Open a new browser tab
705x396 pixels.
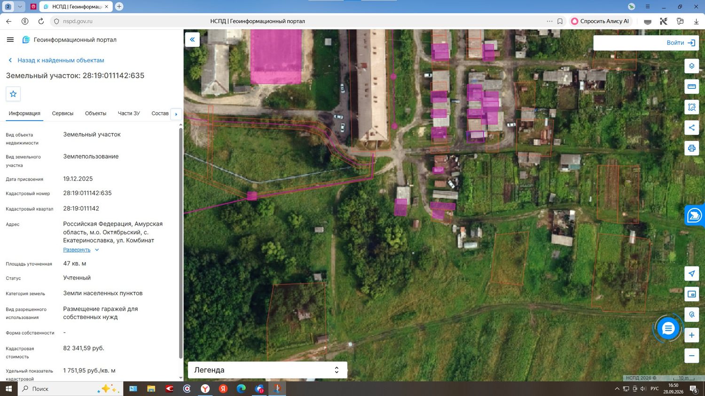[119, 7]
